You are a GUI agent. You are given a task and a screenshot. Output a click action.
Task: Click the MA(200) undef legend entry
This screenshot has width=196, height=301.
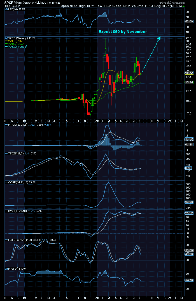tap(16, 46)
